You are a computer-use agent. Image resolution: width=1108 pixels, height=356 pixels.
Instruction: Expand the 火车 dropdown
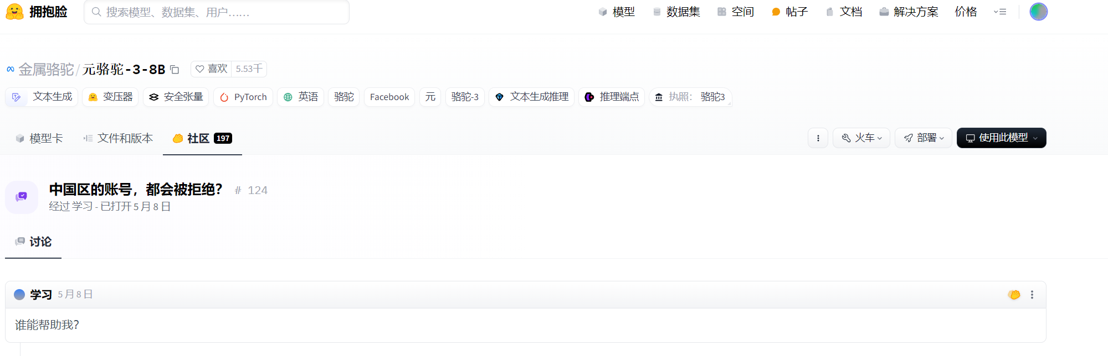(861, 138)
